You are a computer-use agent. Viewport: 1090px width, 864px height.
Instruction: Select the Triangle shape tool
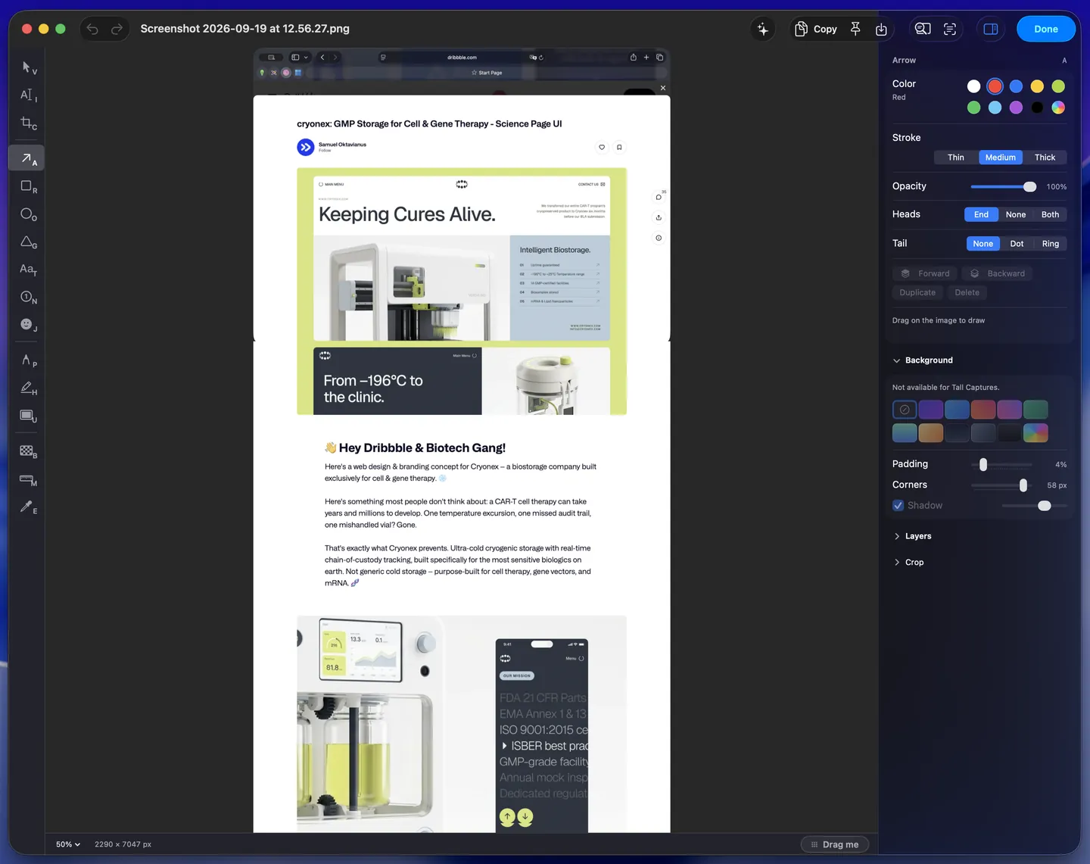coord(28,242)
